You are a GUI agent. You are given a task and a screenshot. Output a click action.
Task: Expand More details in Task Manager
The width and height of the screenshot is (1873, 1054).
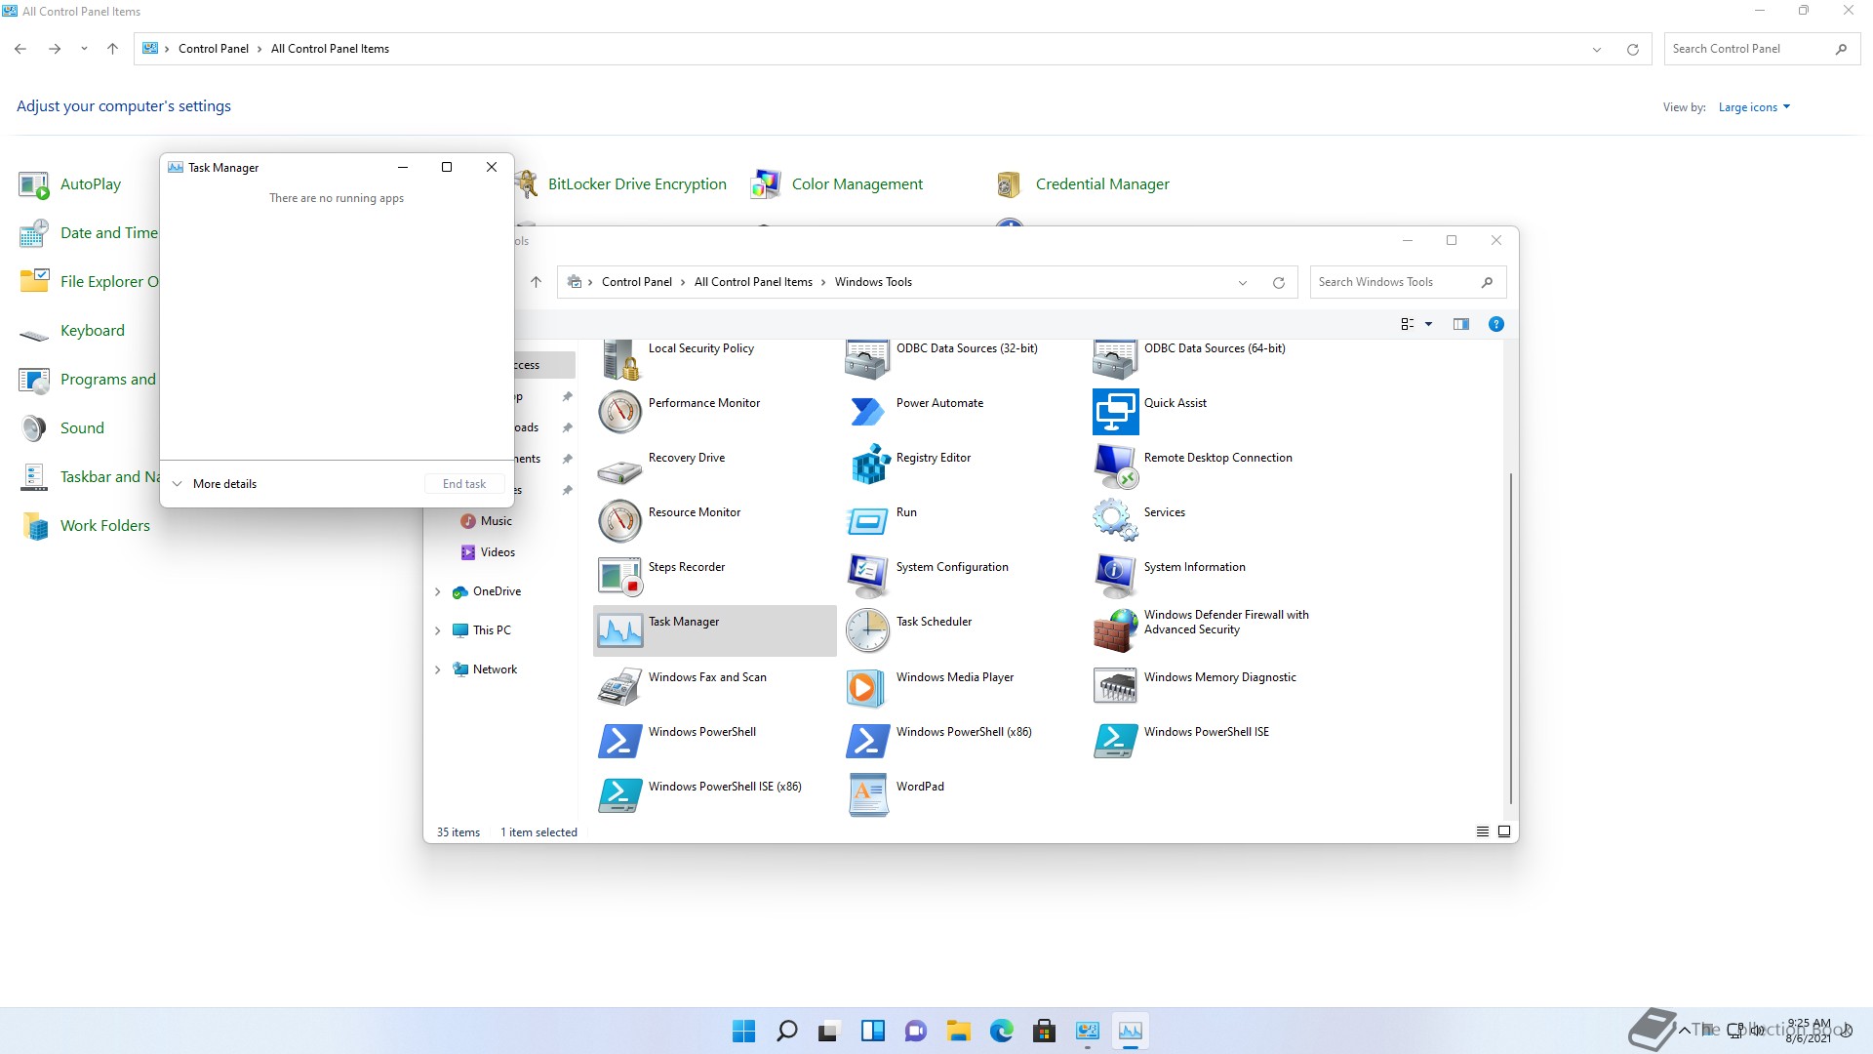[215, 484]
